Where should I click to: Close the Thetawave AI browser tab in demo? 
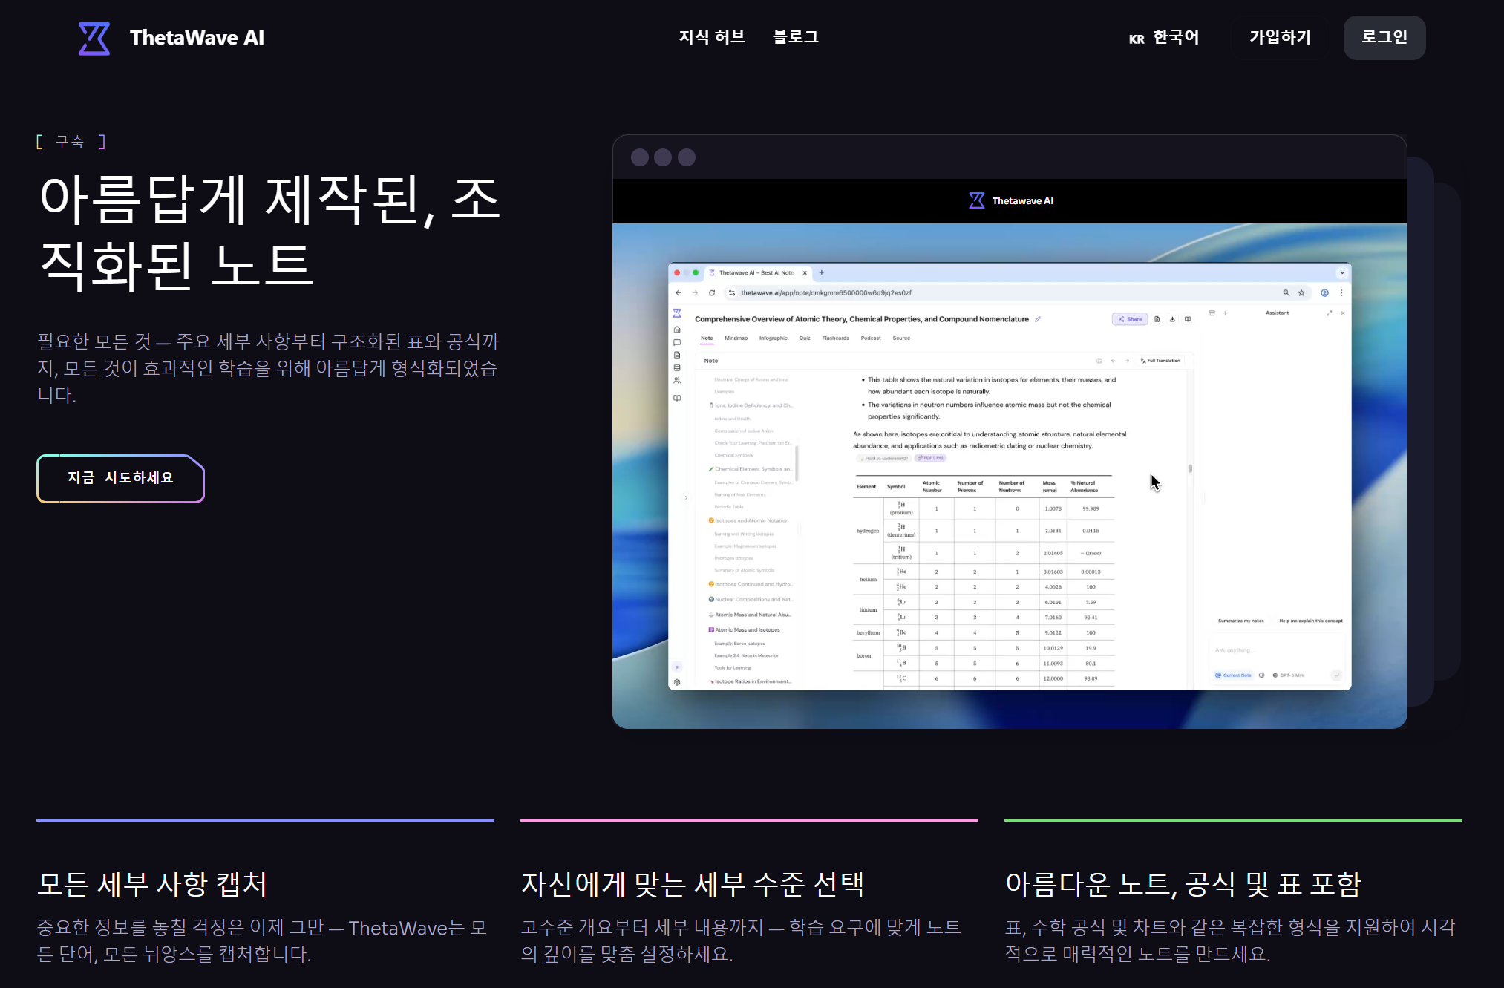[805, 273]
